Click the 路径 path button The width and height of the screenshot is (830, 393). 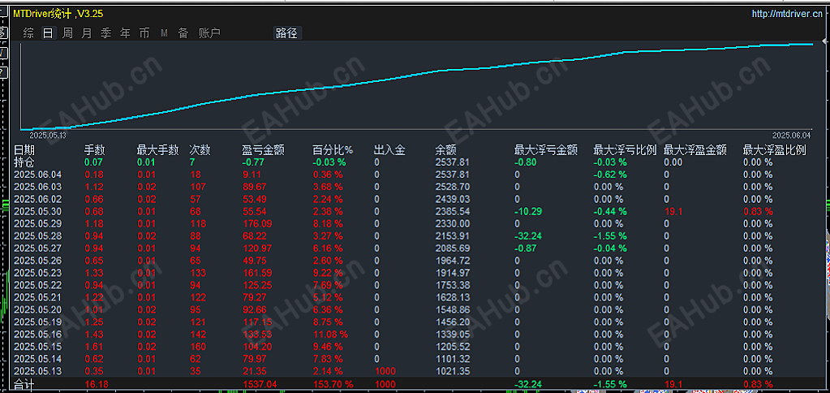point(287,33)
